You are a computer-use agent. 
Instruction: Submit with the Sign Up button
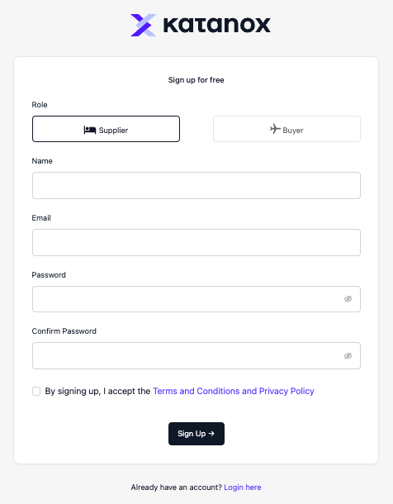[x=196, y=434]
